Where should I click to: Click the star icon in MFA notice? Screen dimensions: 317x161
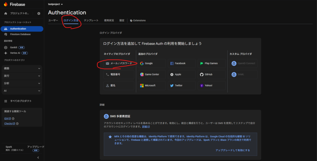[x=110, y=137]
